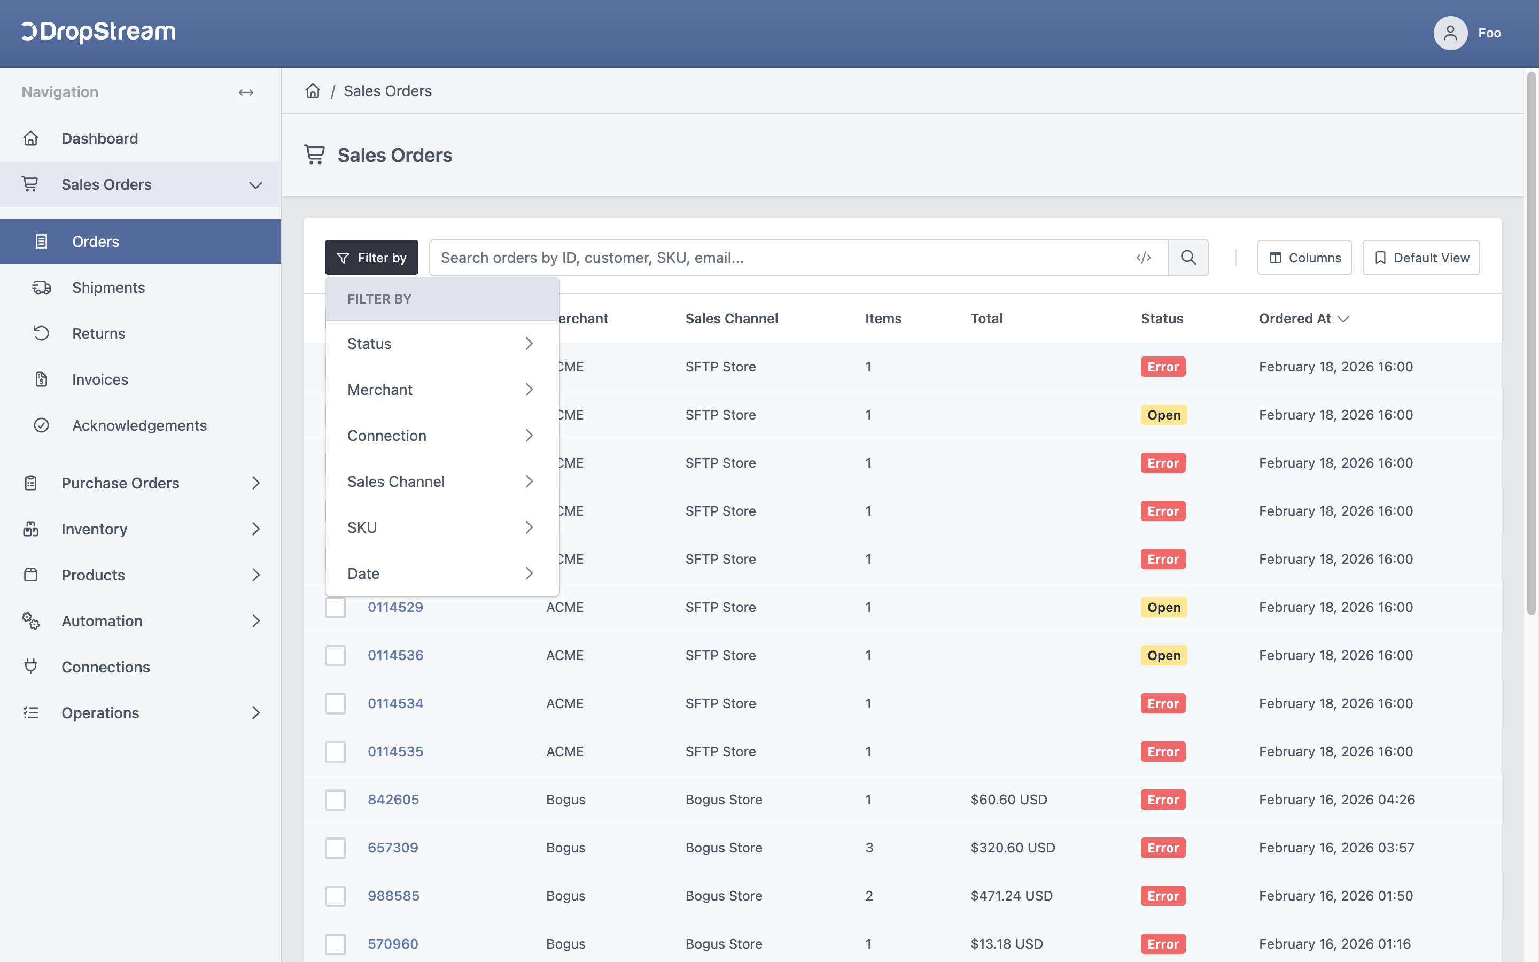Select the checkbox for order 842605
This screenshot has width=1539, height=962.
click(336, 800)
